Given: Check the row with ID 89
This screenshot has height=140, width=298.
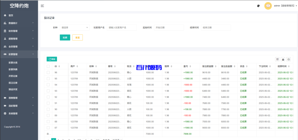Looking at the screenshot, I should pyautogui.click(x=48, y=116).
